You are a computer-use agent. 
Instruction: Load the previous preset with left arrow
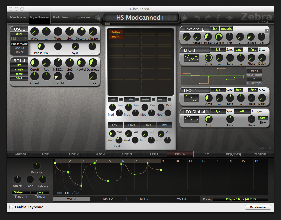pos(97,18)
